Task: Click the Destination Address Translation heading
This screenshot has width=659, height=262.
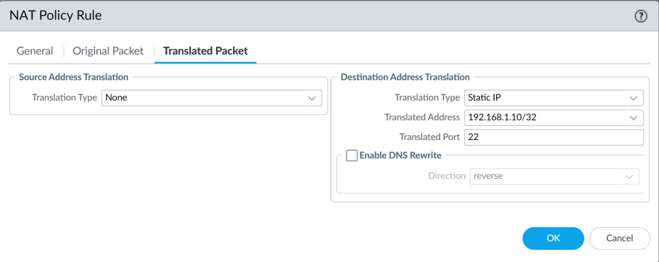Action: [405, 77]
